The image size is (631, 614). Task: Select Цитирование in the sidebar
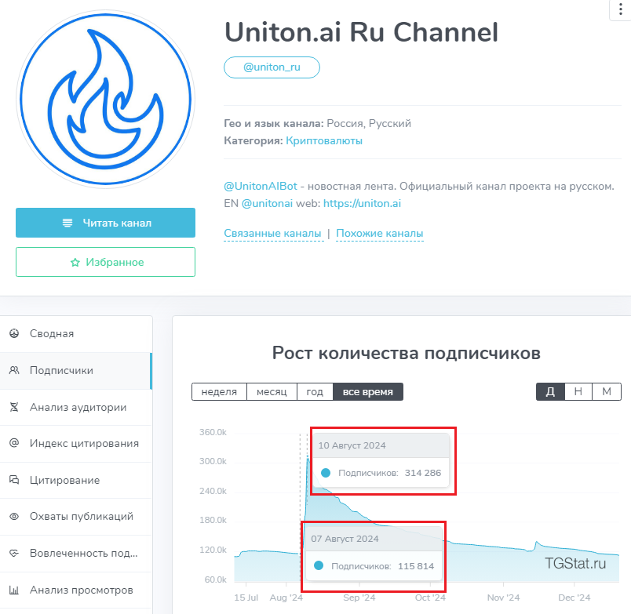(x=76, y=480)
